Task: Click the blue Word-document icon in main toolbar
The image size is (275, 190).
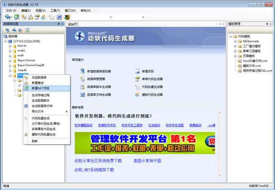Action: [59, 17]
